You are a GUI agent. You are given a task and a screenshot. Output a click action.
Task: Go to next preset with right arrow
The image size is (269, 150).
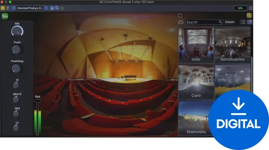pos(46,8)
